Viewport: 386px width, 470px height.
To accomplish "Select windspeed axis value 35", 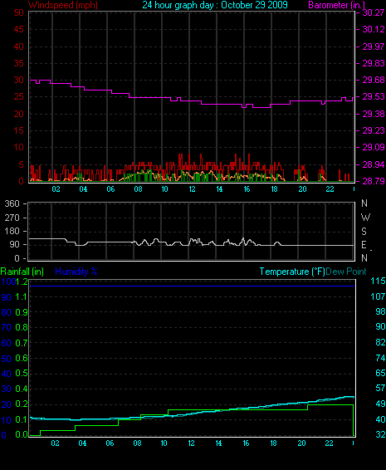I will pos(18,63).
